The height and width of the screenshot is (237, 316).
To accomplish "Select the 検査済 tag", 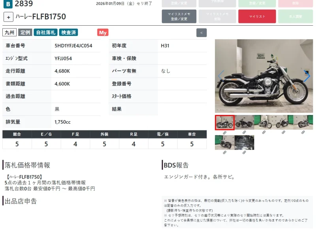I will 68,32.
